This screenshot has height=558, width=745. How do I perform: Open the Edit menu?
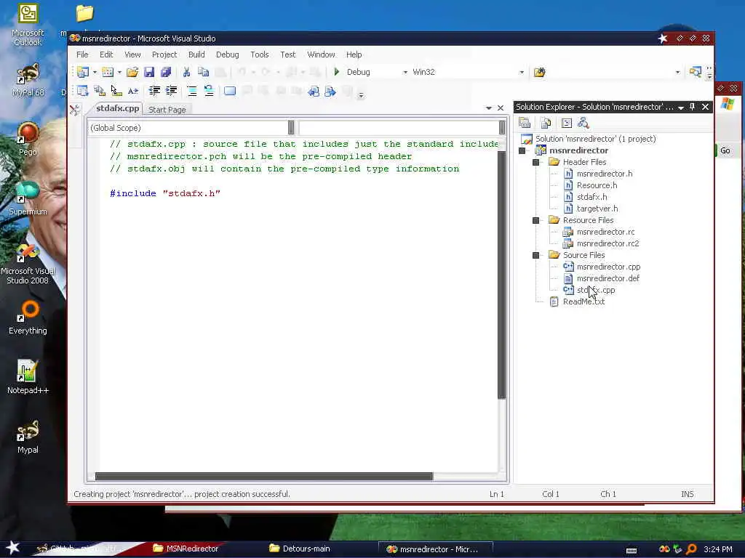coord(106,54)
